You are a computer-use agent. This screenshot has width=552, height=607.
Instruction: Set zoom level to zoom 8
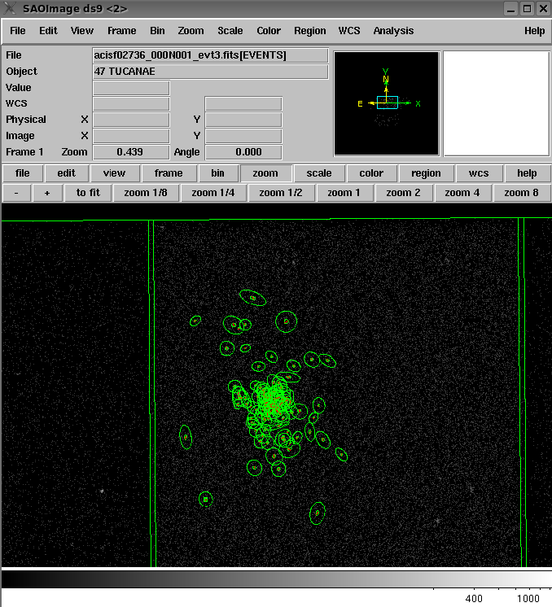click(x=521, y=193)
